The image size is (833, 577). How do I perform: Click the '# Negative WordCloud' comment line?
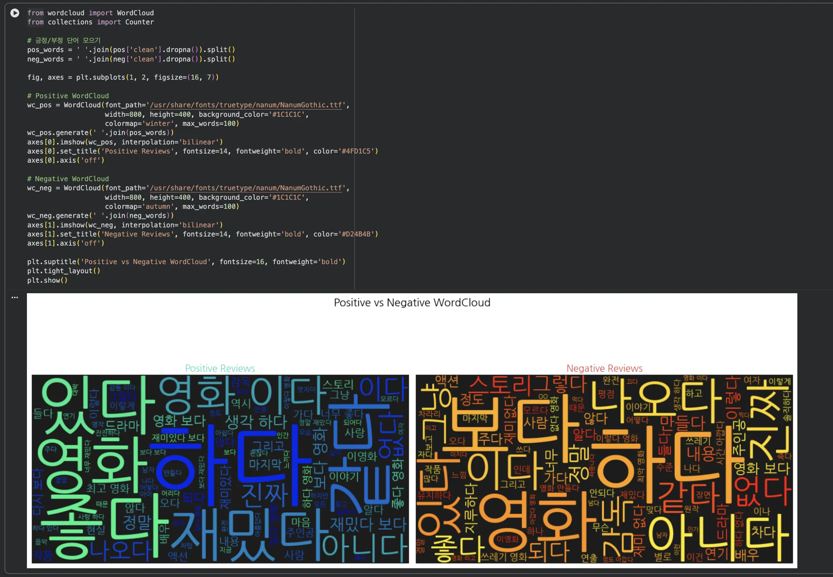68,179
